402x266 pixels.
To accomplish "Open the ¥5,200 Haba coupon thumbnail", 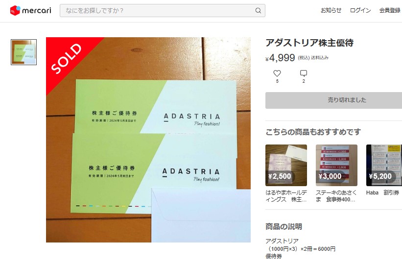I will coord(384,165).
